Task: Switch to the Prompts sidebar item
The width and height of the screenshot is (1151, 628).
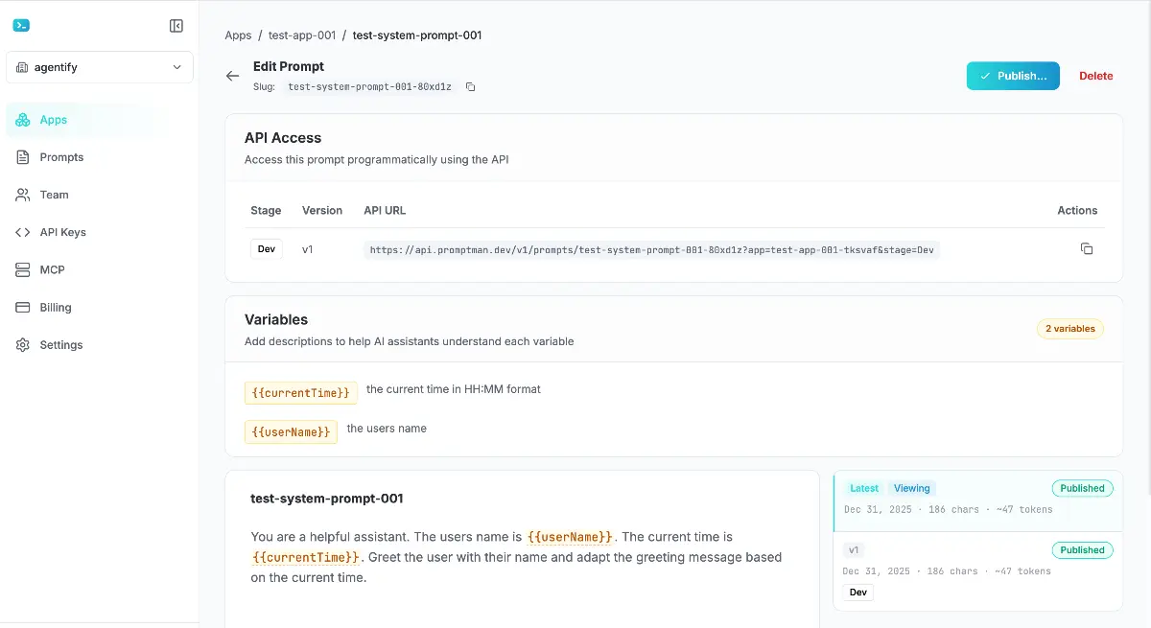Action: pos(59,157)
